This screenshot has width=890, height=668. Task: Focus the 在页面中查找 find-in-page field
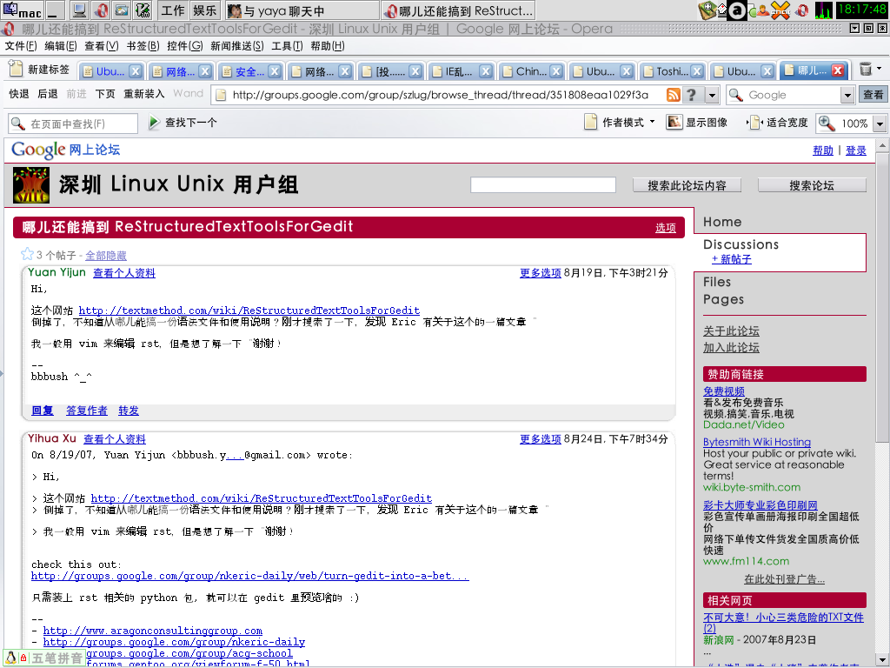pyautogui.click(x=73, y=124)
